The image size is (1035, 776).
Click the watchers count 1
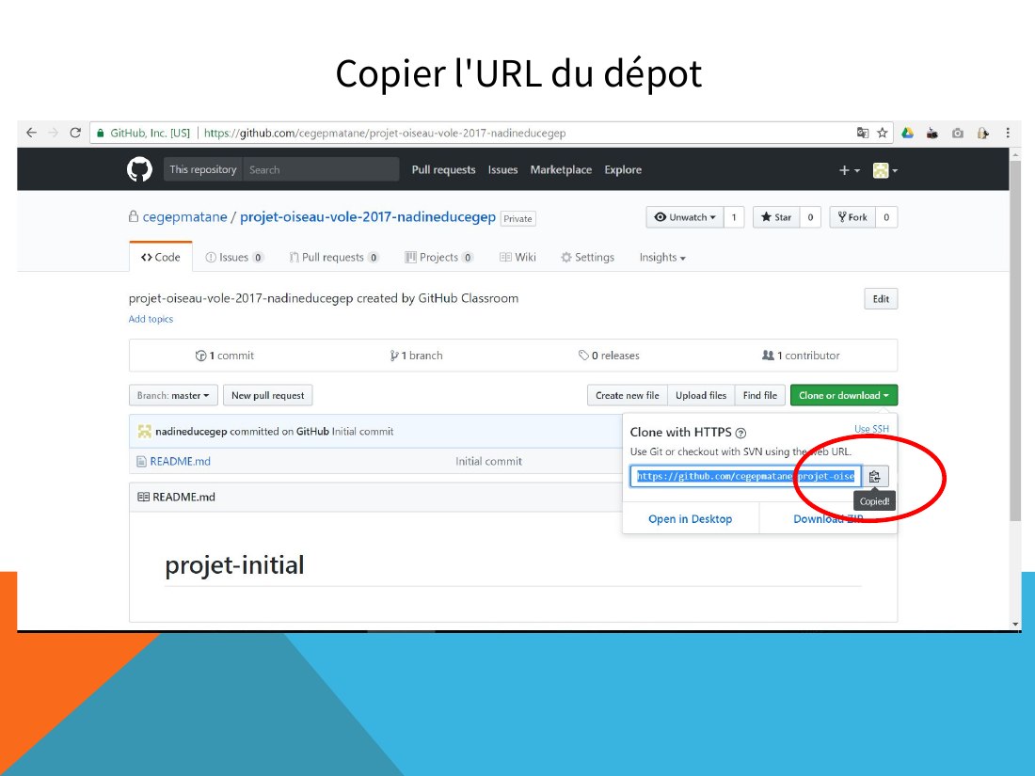pyautogui.click(x=734, y=217)
